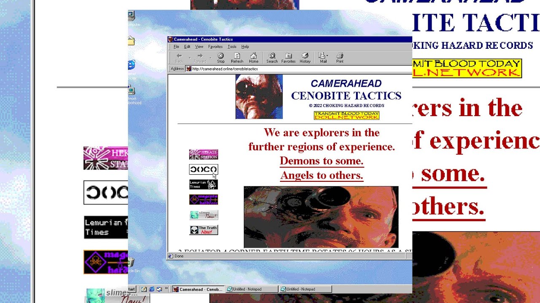Click the Camerahead icon in the title bar
The width and height of the screenshot is (540, 303).
click(x=171, y=39)
